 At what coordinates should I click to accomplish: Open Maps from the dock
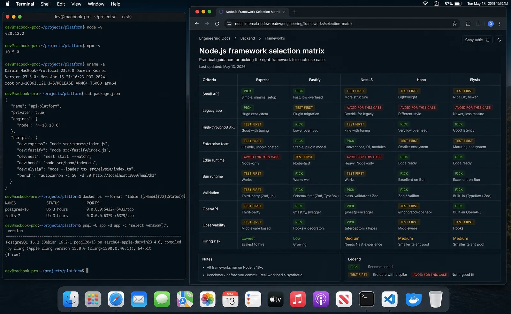(x=185, y=299)
